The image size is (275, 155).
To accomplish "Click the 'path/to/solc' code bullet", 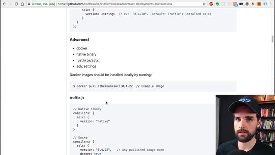I will 88,60.
